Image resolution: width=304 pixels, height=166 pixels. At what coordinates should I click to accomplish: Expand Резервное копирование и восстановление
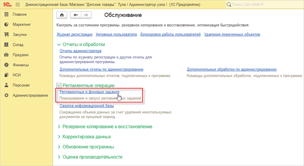pos(59,126)
